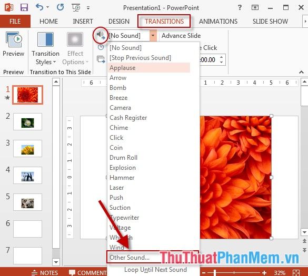Select the Laser sound
Image resolution: width=308 pixels, height=276 pixels.
point(149,188)
